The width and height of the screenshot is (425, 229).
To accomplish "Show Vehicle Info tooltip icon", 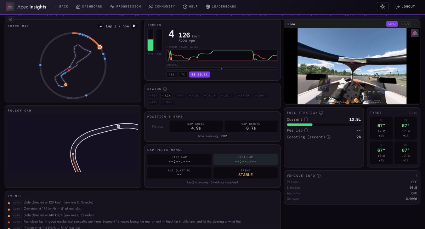I will [x=318, y=176].
